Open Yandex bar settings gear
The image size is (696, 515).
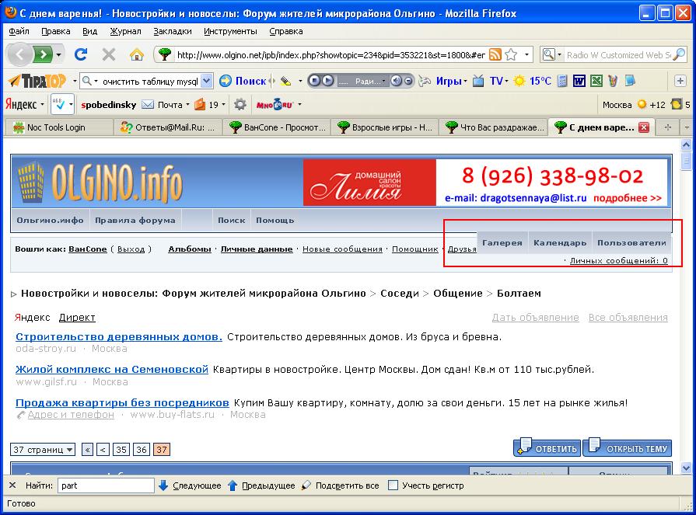pyautogui.click(x=240, y=105)
